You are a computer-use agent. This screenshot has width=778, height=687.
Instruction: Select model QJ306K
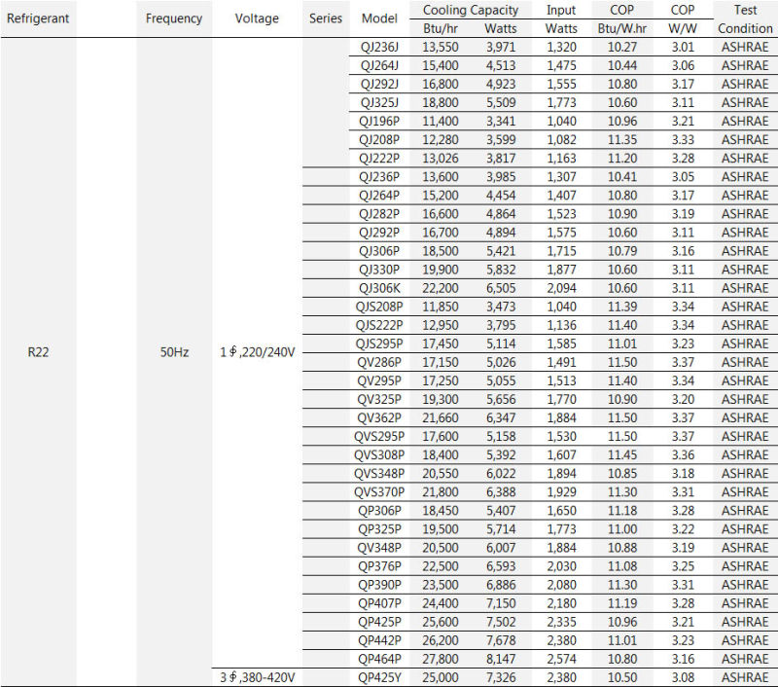pyautogui.click(x=379, y=288)
